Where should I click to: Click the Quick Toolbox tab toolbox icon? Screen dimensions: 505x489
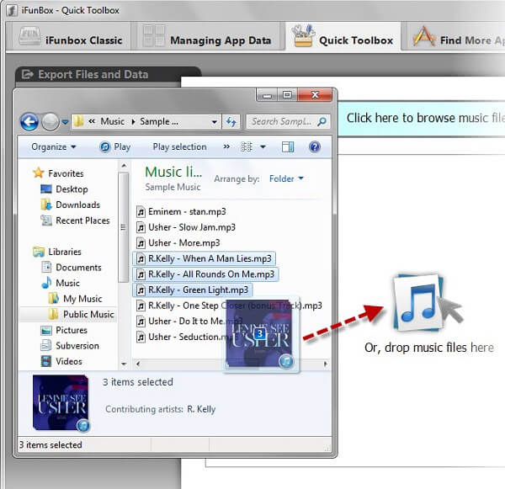coord(303,35)
